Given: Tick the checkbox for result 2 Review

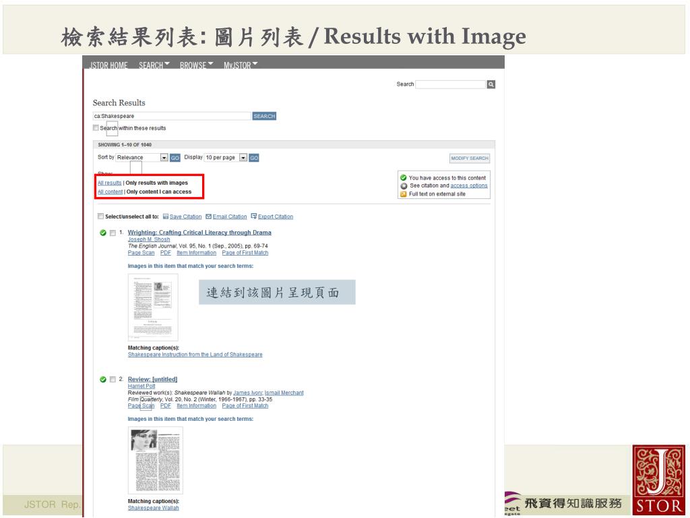Looking at the screenshot, I should (x=113, y=379).
